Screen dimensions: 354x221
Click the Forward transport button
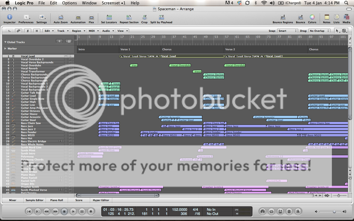click(55, 212)
